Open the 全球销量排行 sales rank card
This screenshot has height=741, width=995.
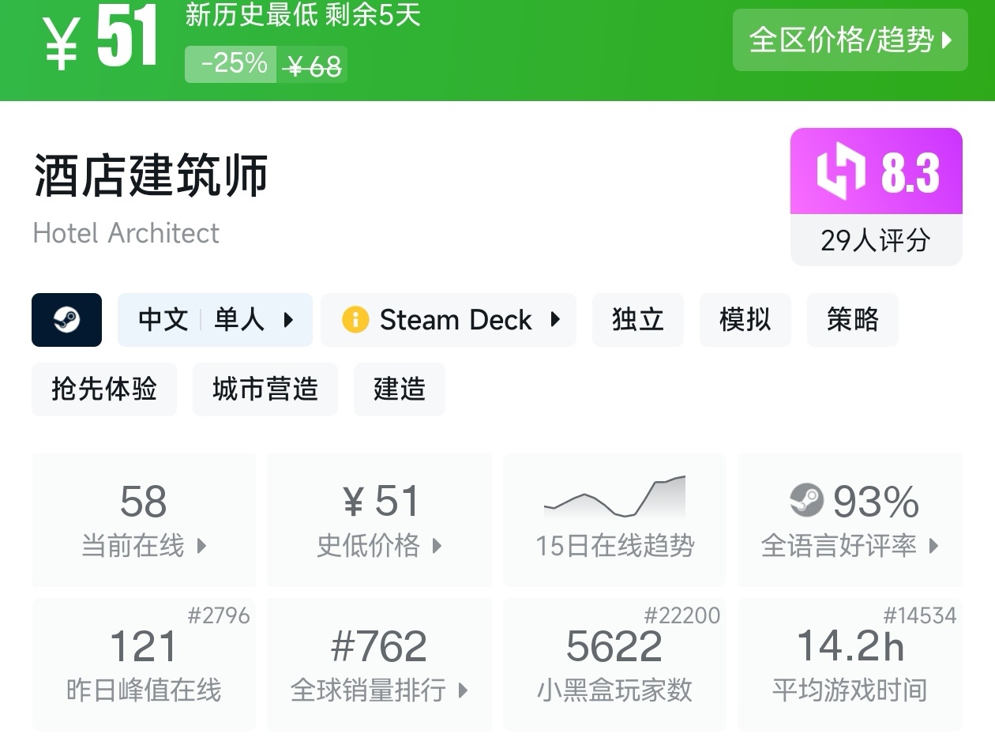379,664
